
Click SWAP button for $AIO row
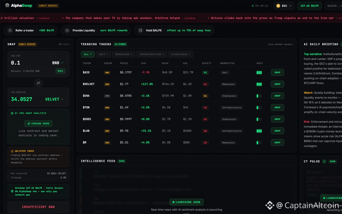pos(278,73)
